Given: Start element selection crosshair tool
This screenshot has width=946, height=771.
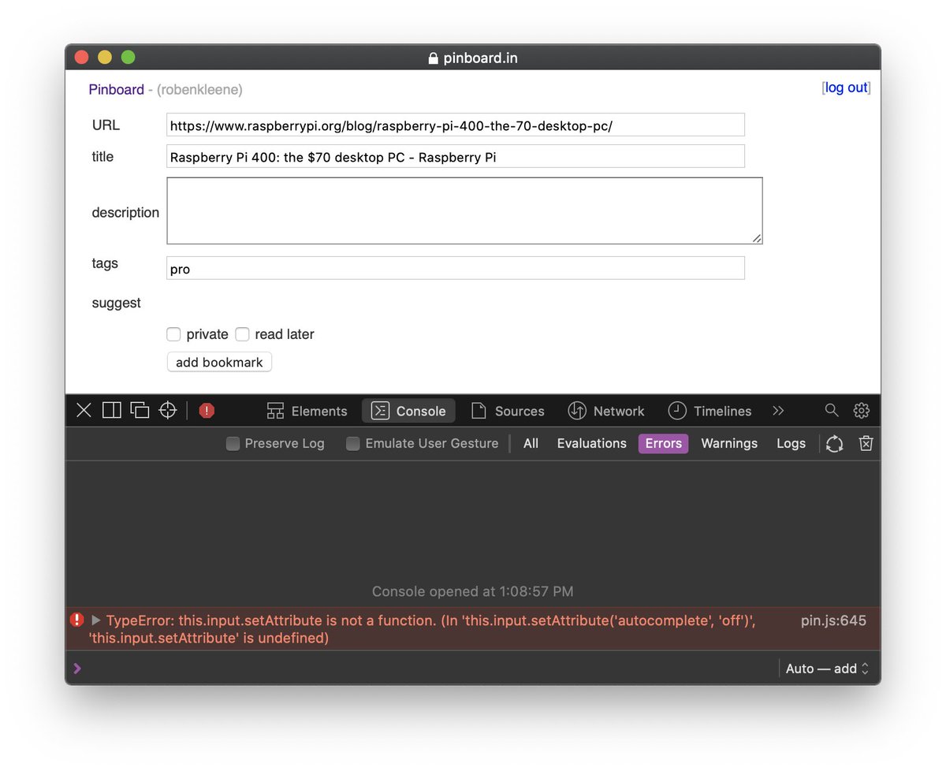Looking at the screenshot, I should click(x=168, y=410).
